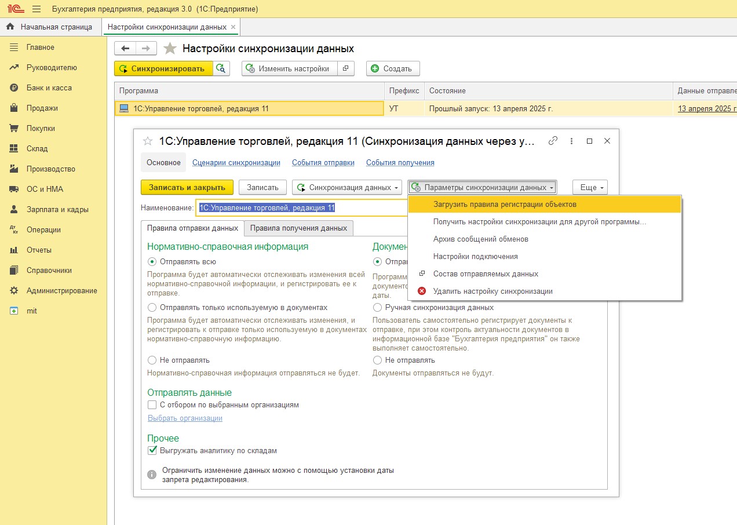The width and height of the screenshot is (737, 525).
Task: Click the yellow Синхронизировать button
Action: [163, 68]
